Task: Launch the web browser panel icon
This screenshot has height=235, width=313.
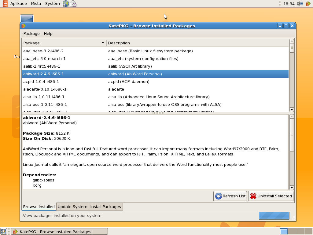Action: pos(66,4)
